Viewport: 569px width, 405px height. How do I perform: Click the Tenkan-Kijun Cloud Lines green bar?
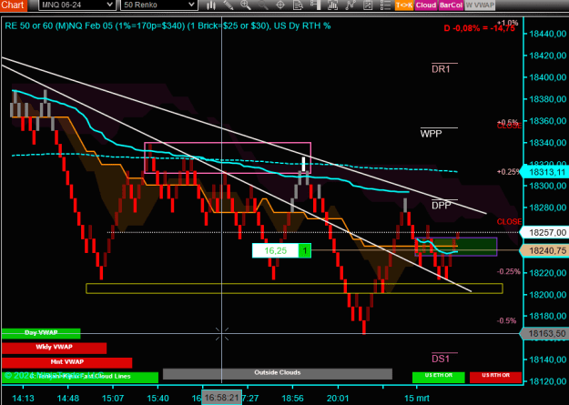tap(80, 377)
